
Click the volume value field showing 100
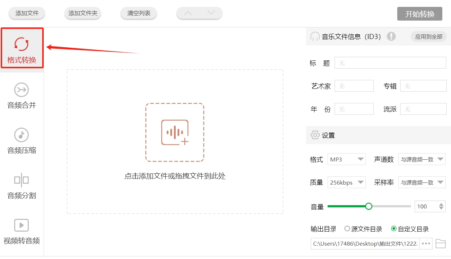click(426, 207)
